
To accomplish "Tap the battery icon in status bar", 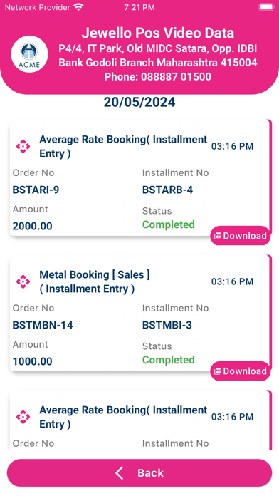I will click(266, 7).
